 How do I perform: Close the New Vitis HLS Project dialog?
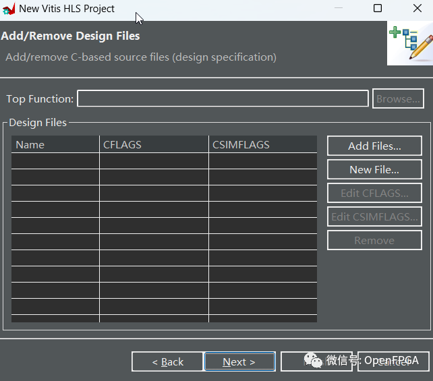(x=417, y=8)
